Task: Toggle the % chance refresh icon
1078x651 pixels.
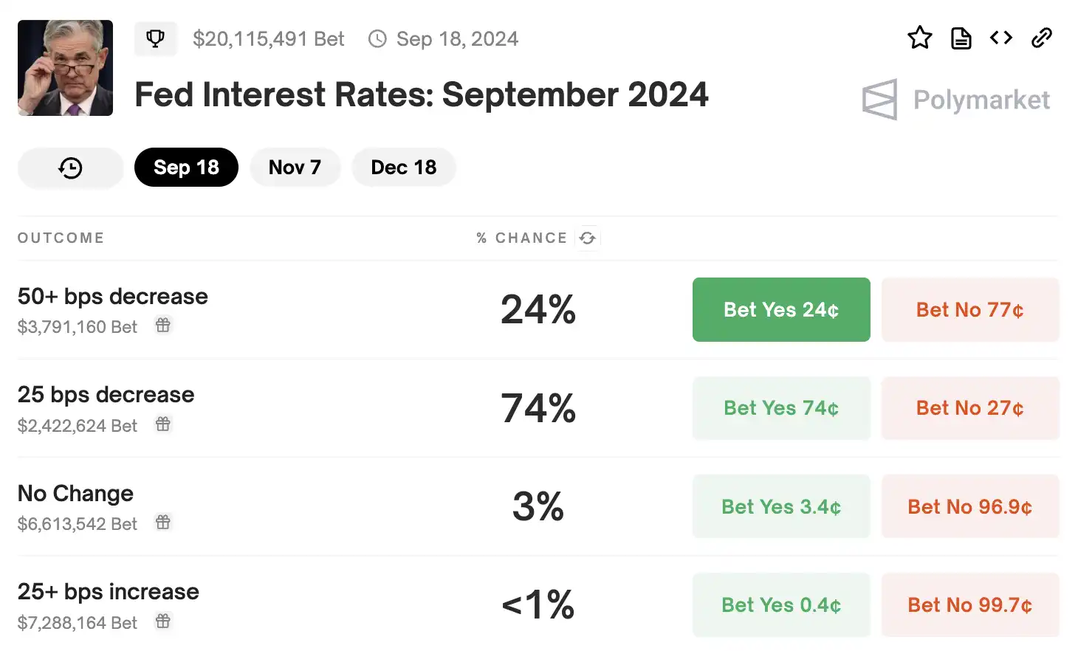Action: point(588,238)
